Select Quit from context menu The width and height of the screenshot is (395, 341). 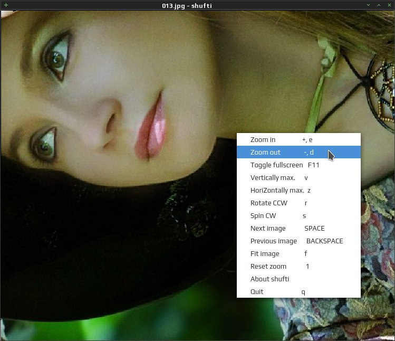[298, 291]
